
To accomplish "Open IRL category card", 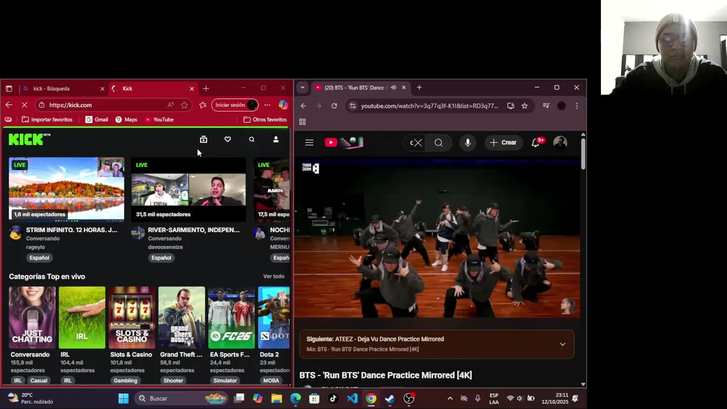I will (x=82, y=318).
